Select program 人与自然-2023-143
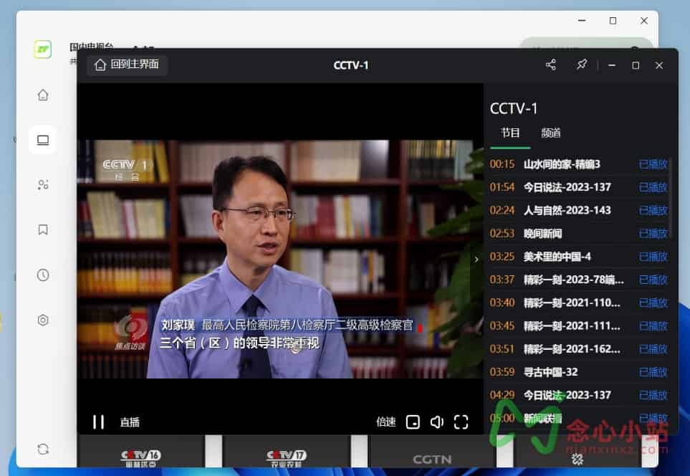This screenshot has width=690, height=476. coord(579,210)
